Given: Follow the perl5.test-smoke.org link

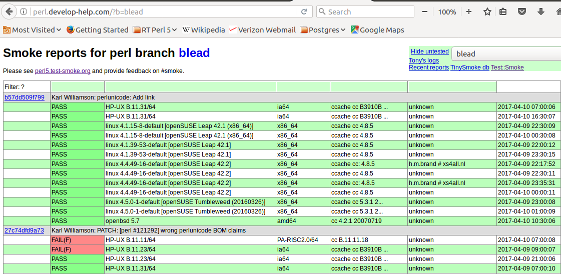Looking at the screenshot, I should (x=63, y=71).
